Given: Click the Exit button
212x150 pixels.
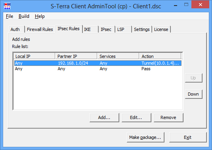Looking at the screenshot, I should coord(188,137).
